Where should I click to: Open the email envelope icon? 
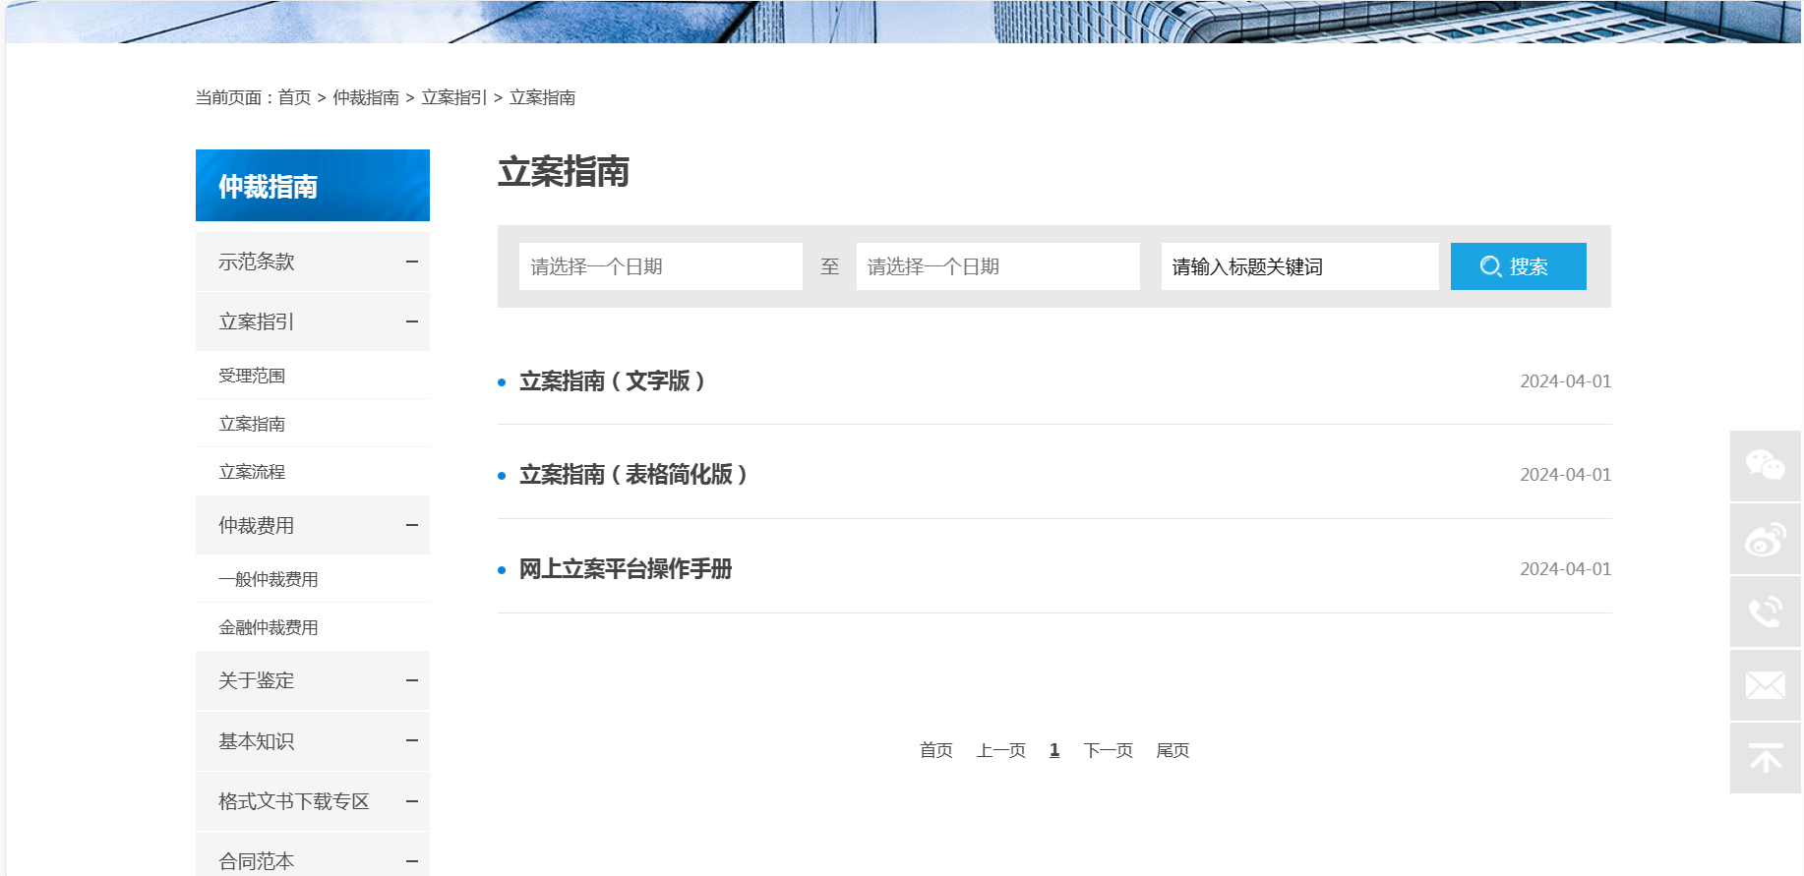click(x=1765, y=685)
